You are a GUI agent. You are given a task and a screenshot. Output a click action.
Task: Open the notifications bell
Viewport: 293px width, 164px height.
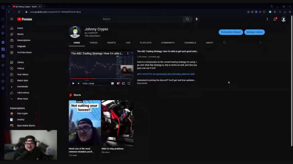tap(275, 19)
